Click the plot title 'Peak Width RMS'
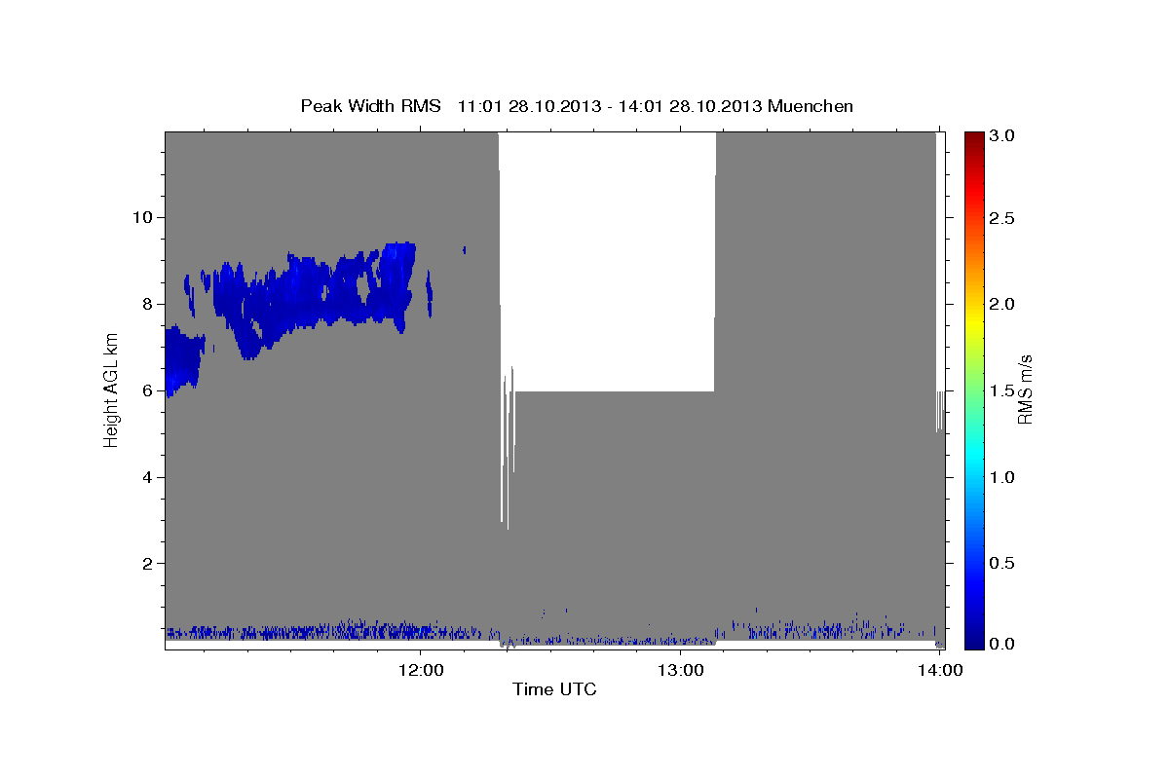 pyautogui.click(x=370, y=105)
